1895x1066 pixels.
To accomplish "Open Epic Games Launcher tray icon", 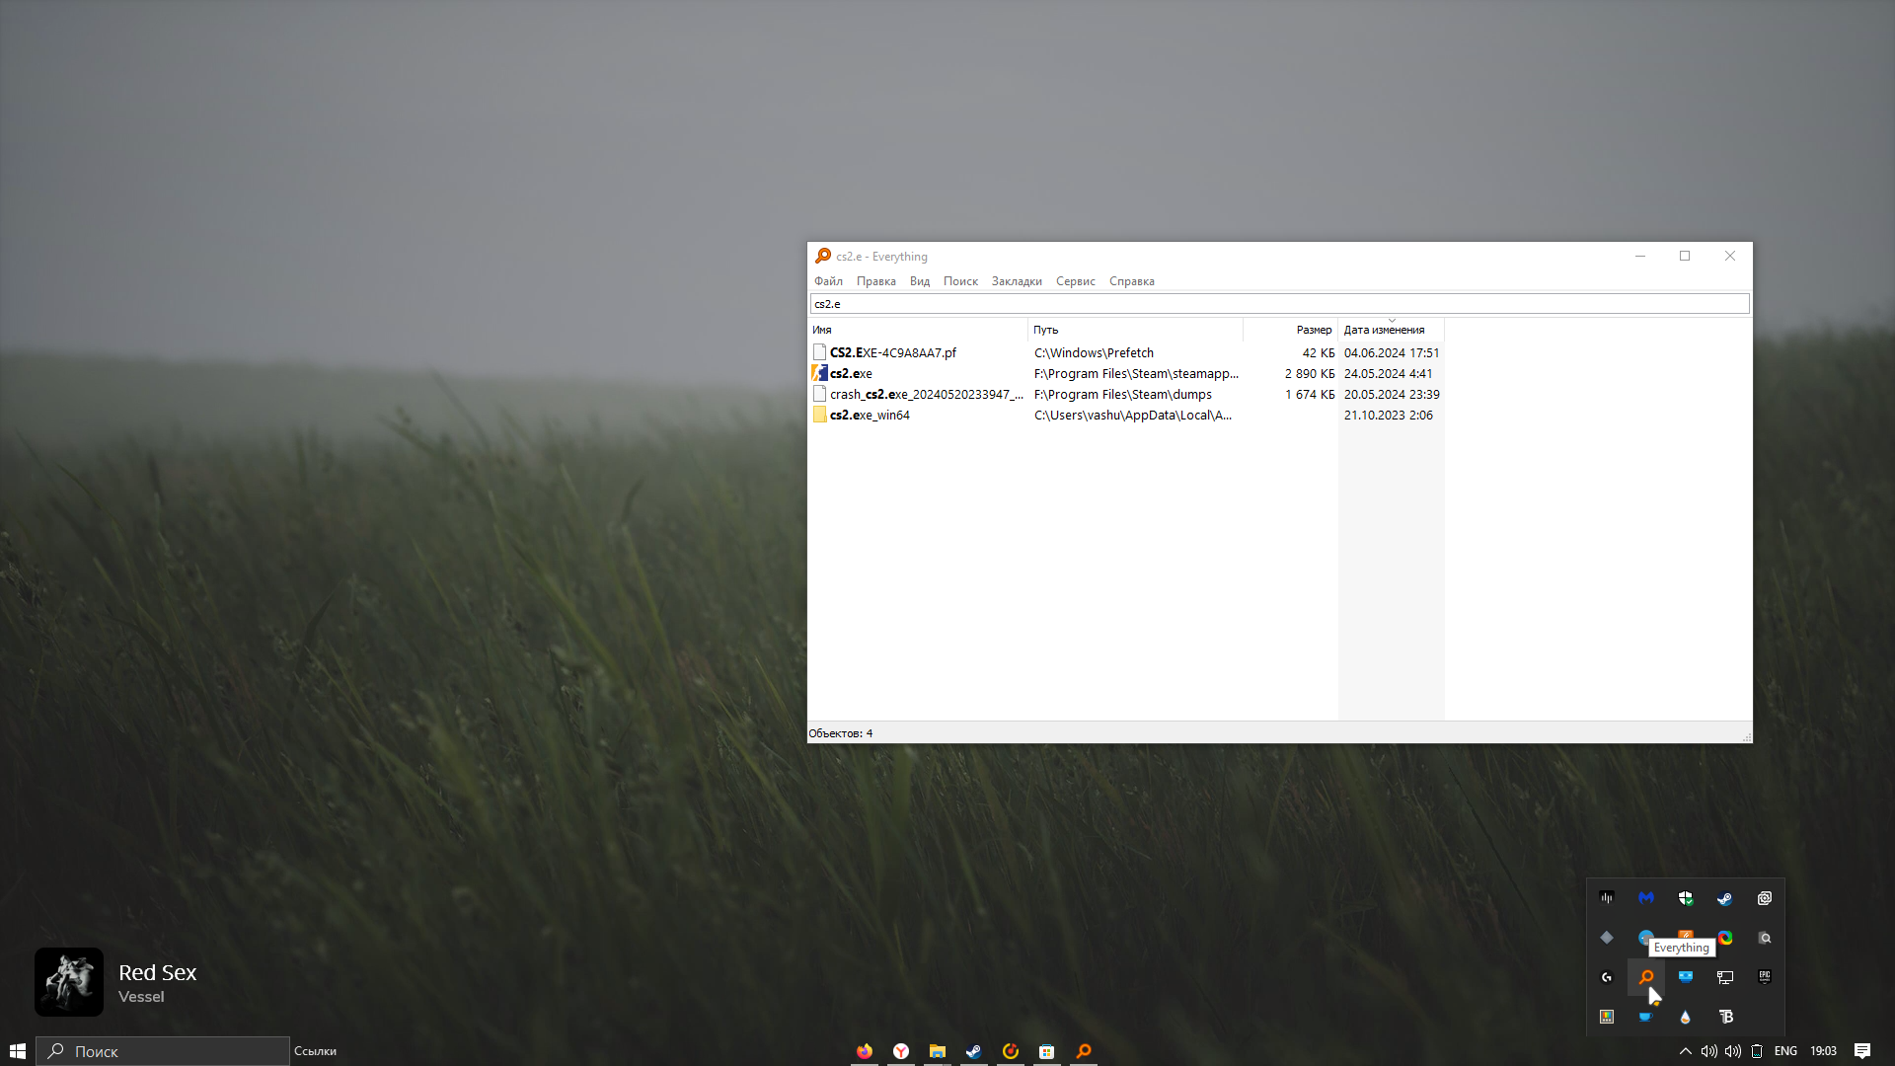I will click(1764, 977).
